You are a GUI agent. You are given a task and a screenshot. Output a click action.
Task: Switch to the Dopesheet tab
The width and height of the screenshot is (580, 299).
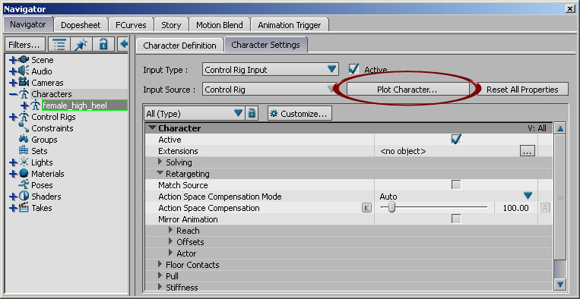[x=81, y=25]
